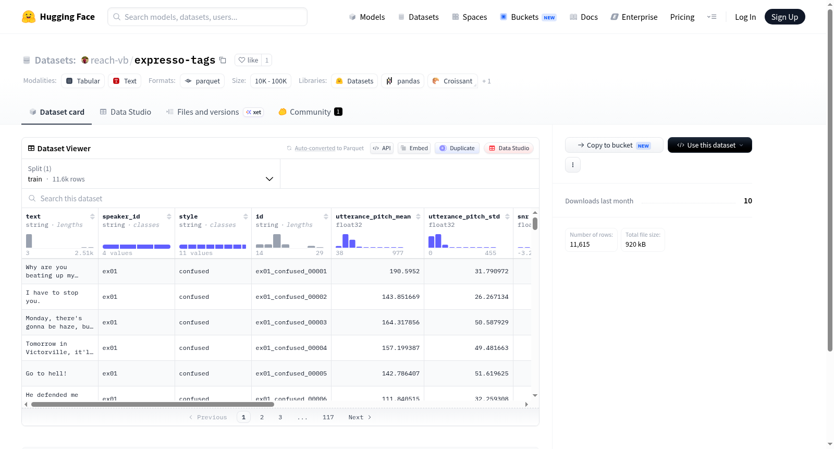
Task: Click Log In
Action: [745, 17]
